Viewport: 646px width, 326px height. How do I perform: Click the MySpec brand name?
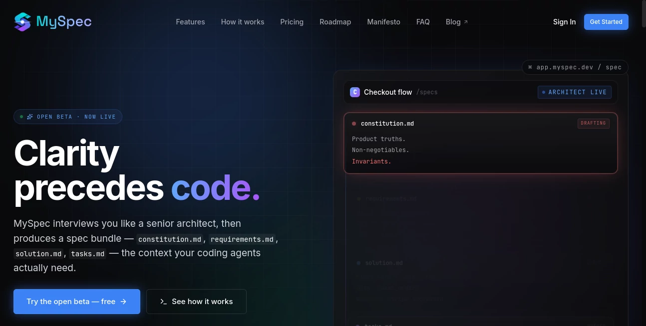(64, 22)
